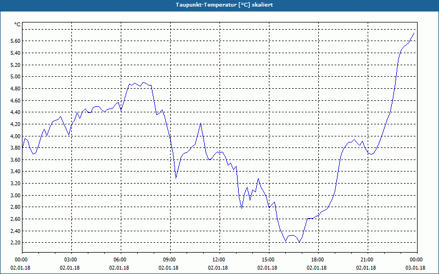
Task: Click the 2,80 y-axis value
Action: click(15, 207)
